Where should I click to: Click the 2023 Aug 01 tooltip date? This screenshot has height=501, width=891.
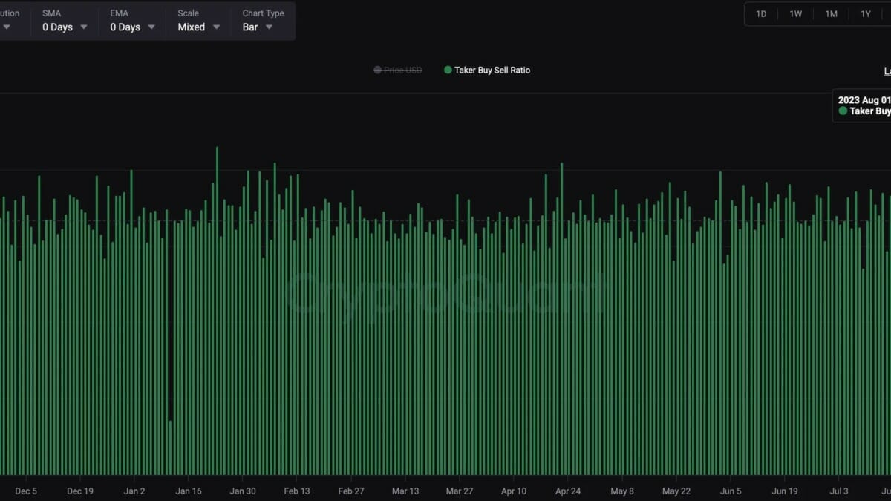864,100
